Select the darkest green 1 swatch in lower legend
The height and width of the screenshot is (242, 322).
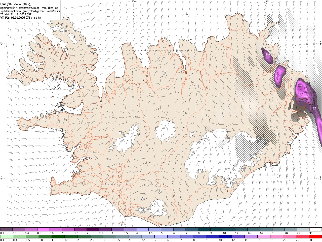click(58, 236)
